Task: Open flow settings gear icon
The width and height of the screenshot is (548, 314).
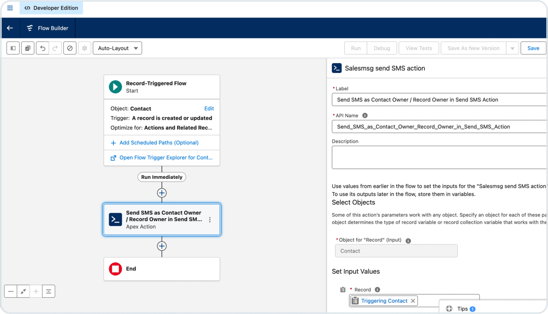Action: tap(85, 48)
